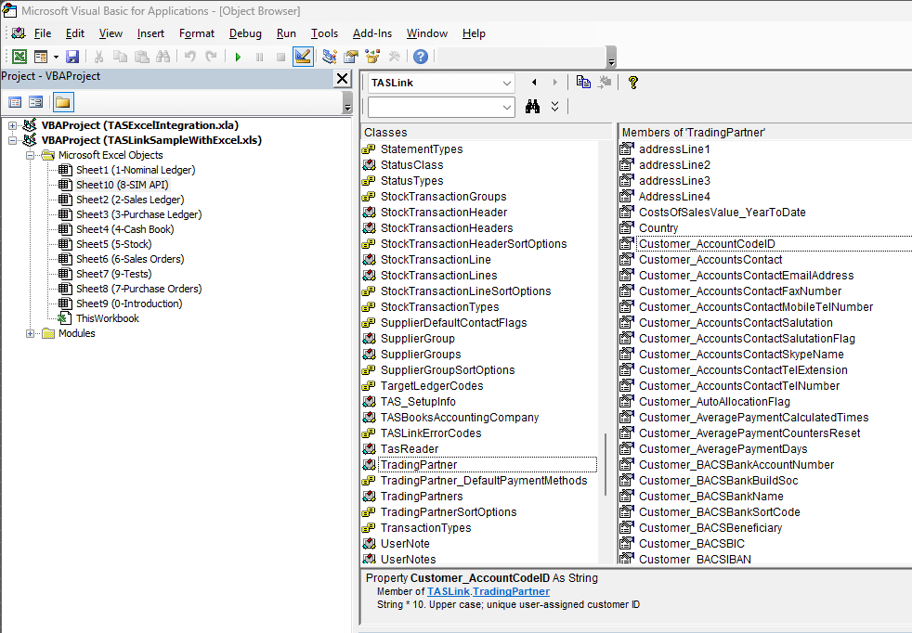912x633 pixels.
Task: Open the Debug menu
Action: [245, 33]
